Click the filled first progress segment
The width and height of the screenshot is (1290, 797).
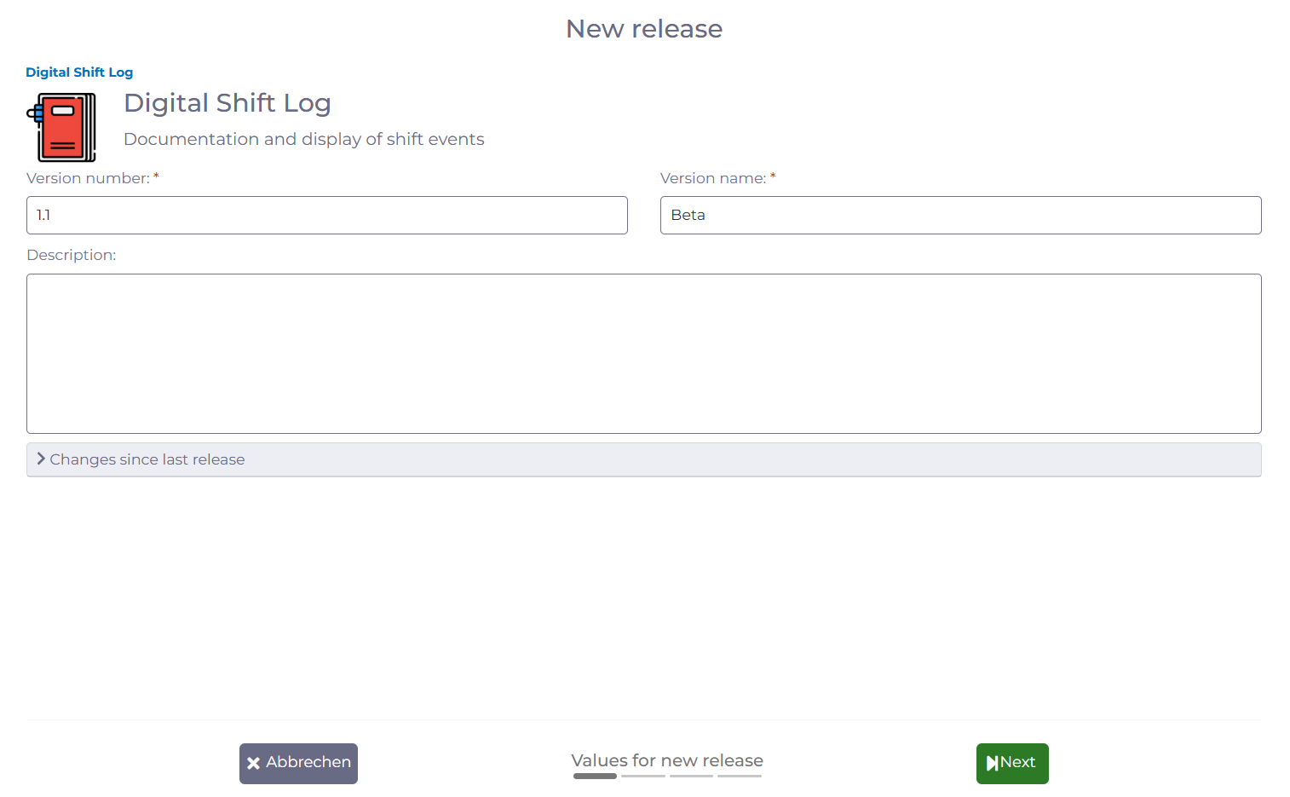tap(594, 777)
